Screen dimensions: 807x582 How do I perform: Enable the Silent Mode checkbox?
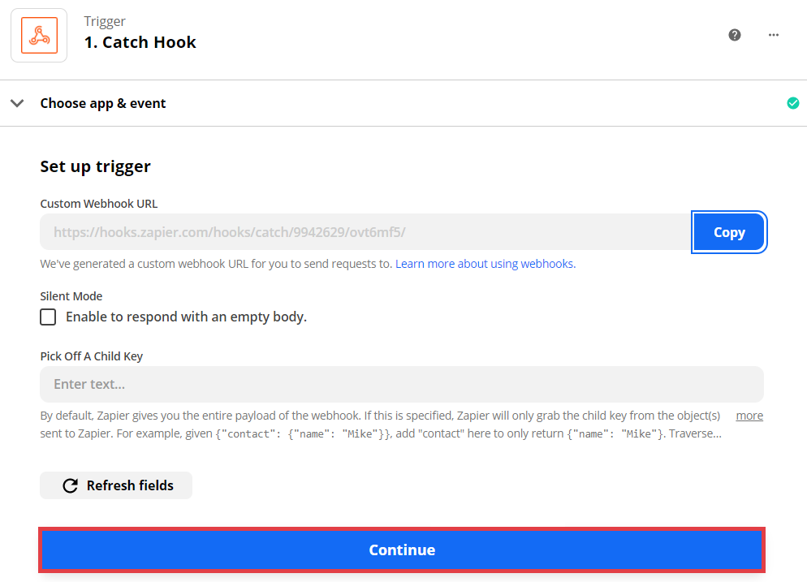pos(48,317)
